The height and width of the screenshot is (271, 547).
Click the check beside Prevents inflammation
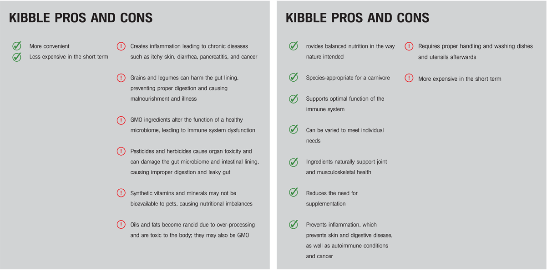[x=294, y=224]
